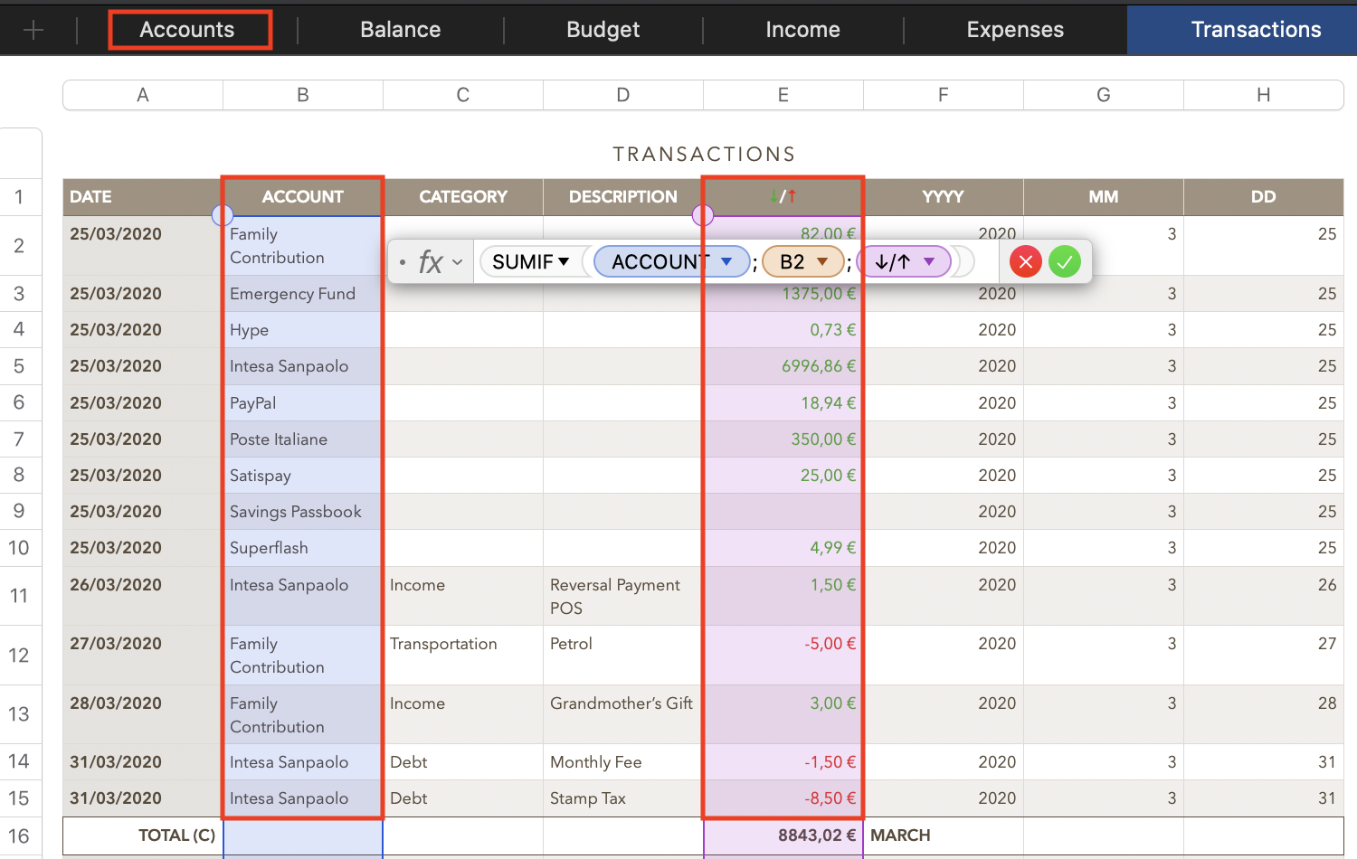The width and height of the screenshot is (1357, 859).
Task: Click the DATE header cell
Action: coord(143,197)
